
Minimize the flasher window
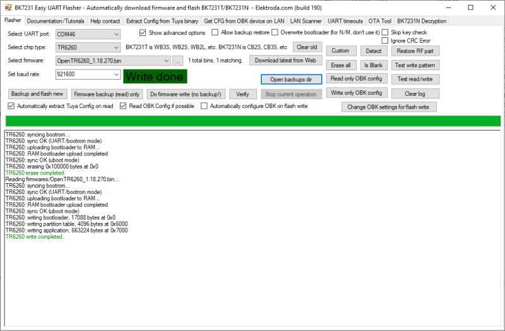click(449, 8)
